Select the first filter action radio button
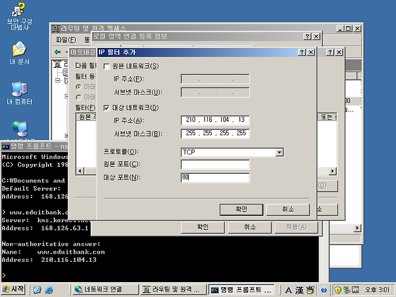Image resolution: width=396 pixels, height=297 pixels. [79, 87]
